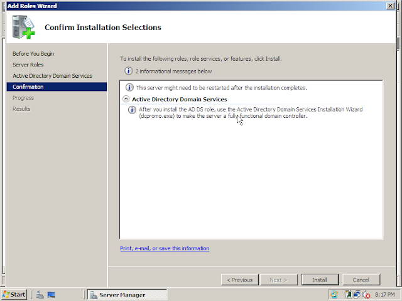
Task: Open Print, e-mail, or save this information link
Action: [x=165, y=248]
